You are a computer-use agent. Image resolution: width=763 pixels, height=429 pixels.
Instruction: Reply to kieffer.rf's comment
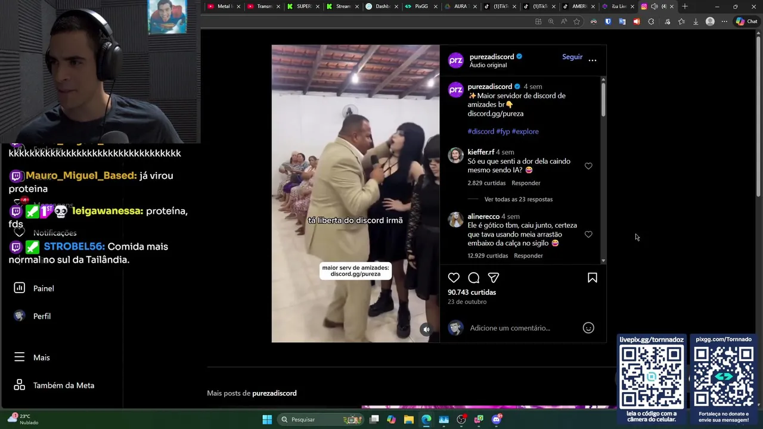coord(526,183)
